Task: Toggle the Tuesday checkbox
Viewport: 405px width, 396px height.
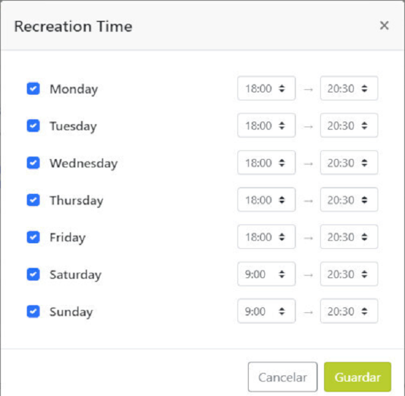Action: coord(33,126)
